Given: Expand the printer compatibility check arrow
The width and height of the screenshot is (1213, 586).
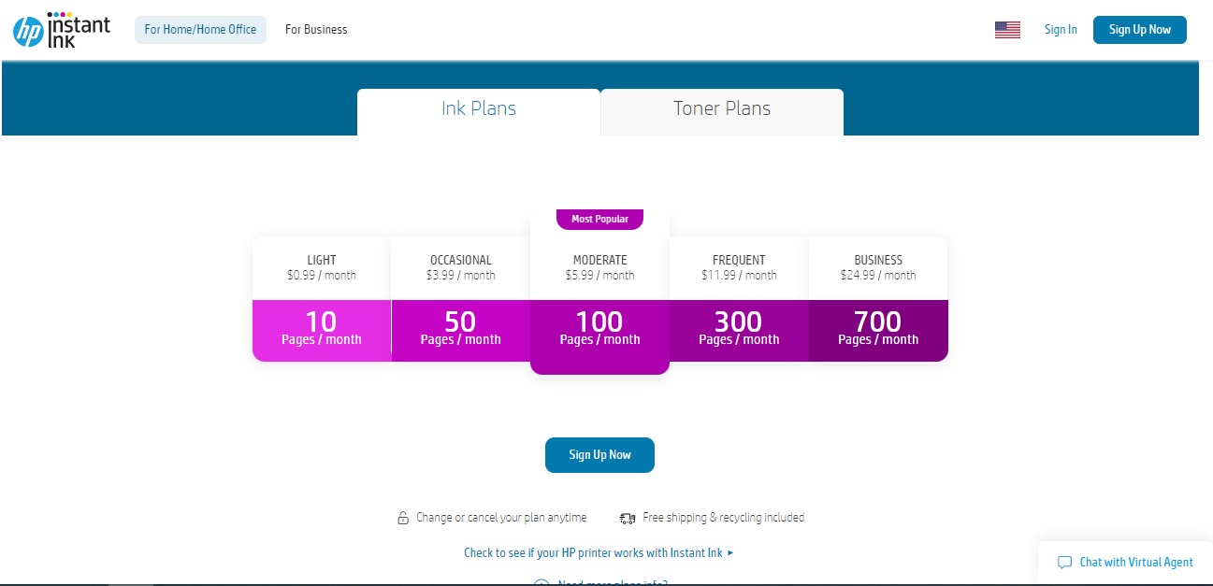Looking at the screenshot, I should (x=730, y=552).
